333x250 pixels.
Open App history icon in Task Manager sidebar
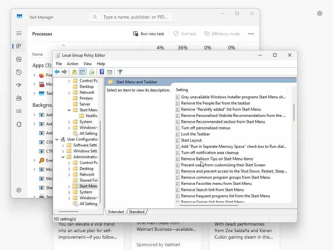pyautogui.click(x=19, y=72)
